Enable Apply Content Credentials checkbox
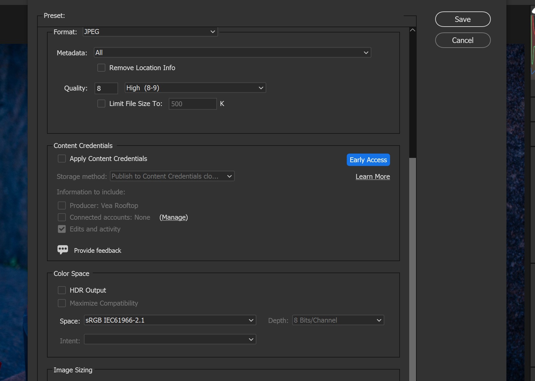This screenshot has height=381, width=535. pos(62,159)
